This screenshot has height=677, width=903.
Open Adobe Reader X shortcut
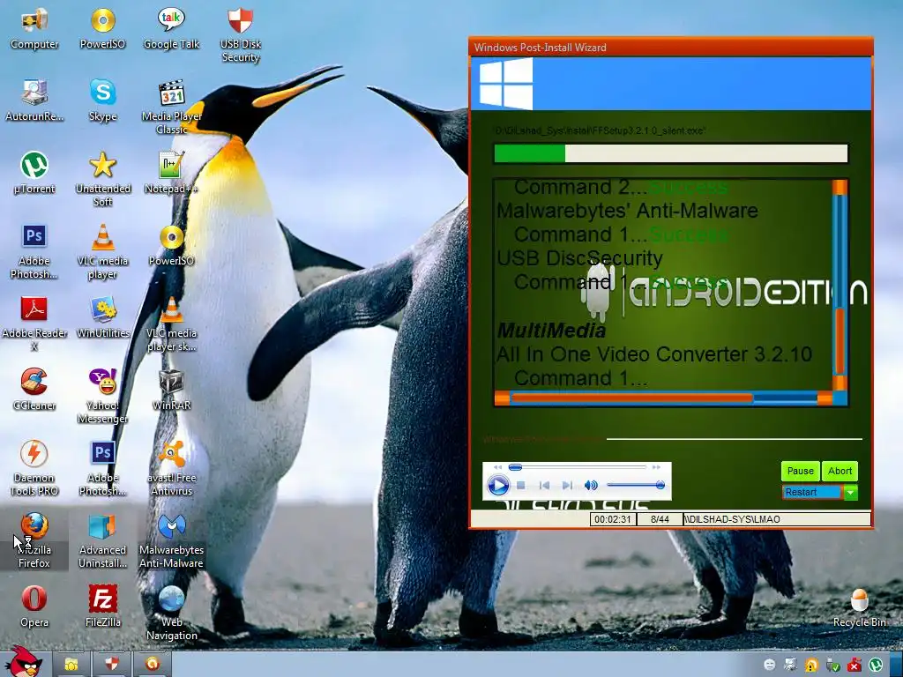tap(34, 324)
